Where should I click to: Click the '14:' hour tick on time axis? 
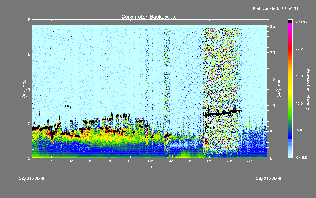(x=170, y=161)
